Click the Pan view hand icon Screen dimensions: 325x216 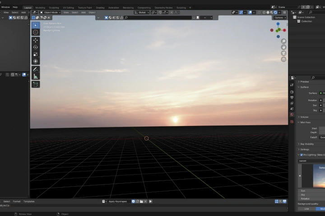click(283, 47)
